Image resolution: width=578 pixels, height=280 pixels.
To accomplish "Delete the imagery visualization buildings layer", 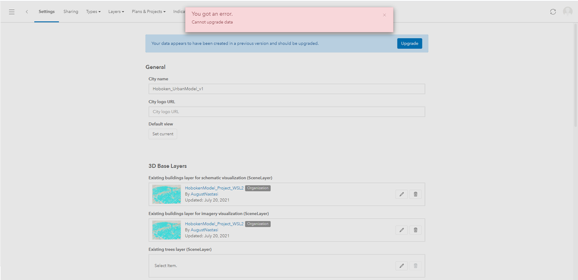I will tap(415, 230).
